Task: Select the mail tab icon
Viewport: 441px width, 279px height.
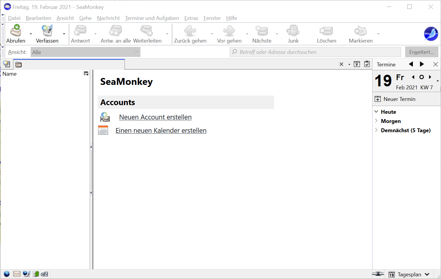Action: 7,64
